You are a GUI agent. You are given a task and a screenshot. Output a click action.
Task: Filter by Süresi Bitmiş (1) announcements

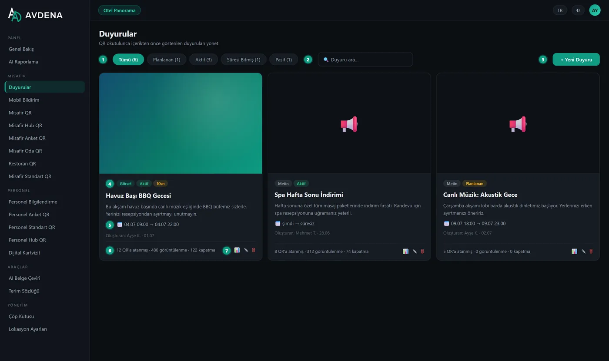244,60
